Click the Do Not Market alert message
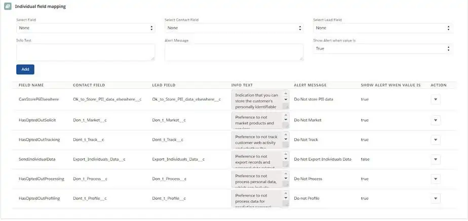 tap(308, 120)
